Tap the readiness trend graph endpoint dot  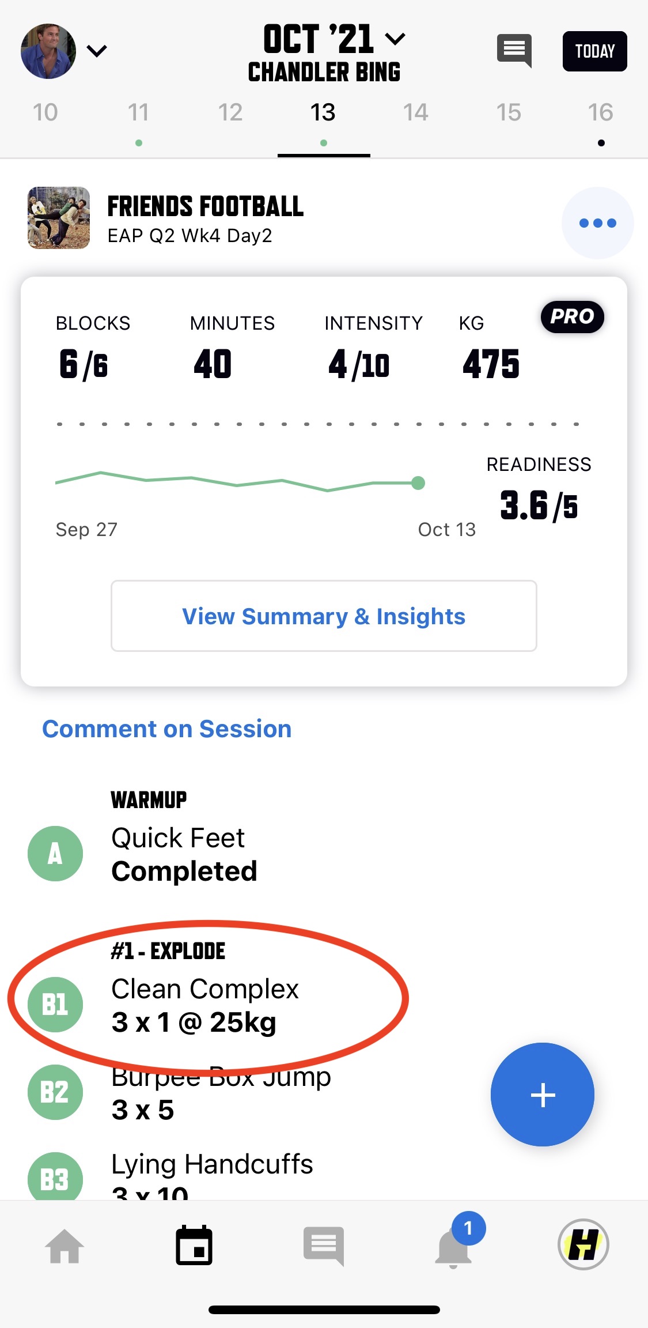(419, 483)
